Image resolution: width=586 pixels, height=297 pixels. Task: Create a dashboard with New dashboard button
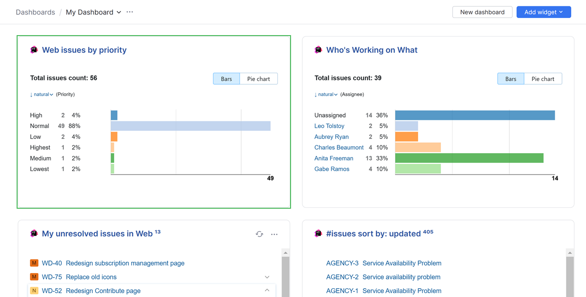482,12
